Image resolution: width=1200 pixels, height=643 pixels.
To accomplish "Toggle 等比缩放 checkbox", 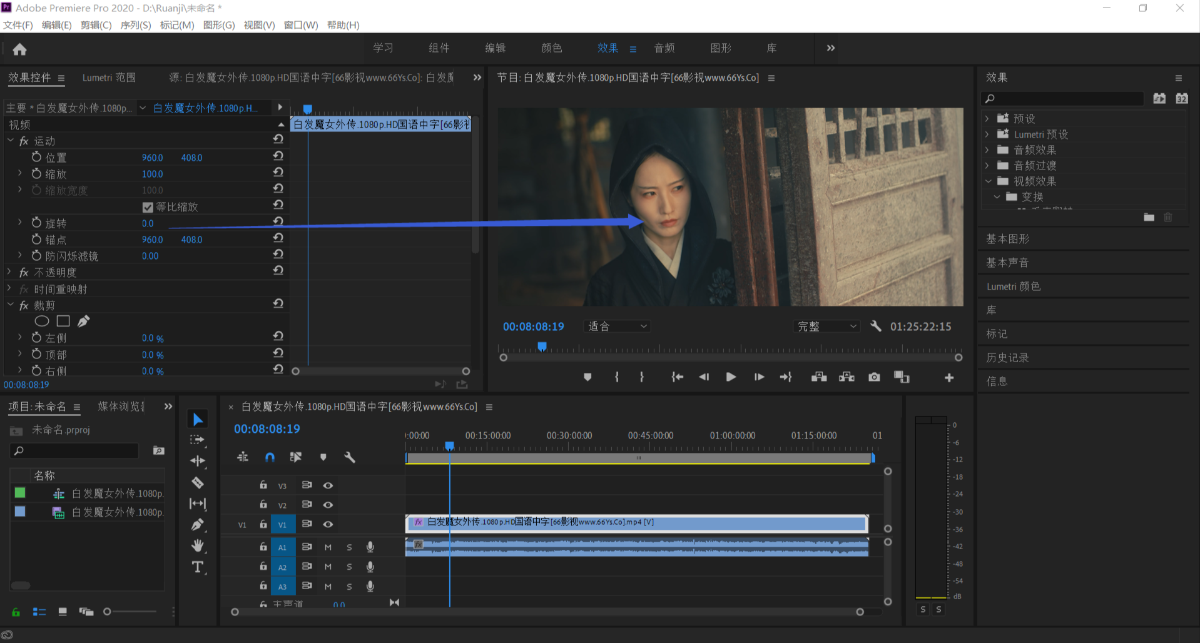I will (x=148, y=207).
